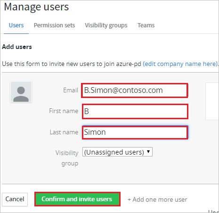Cancel adding users

point(15,199)
